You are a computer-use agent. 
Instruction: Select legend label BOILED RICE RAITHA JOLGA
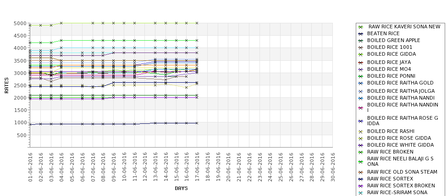pyautogui.click(x=401, y=91)
